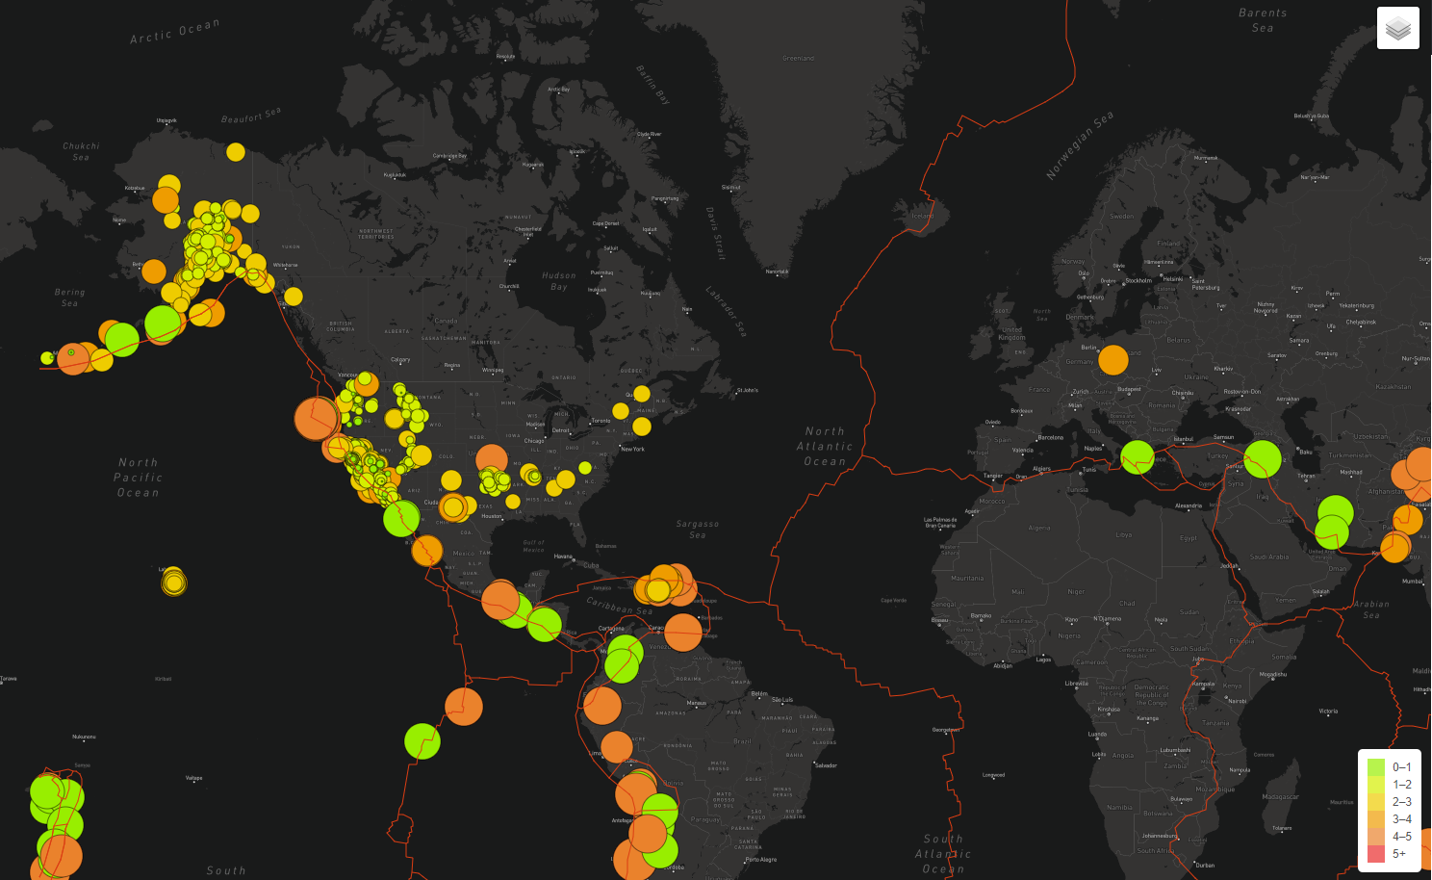The image size is (1432, 880).
Task: Click the 'Labrador Sea' map label
Action: 726,311
